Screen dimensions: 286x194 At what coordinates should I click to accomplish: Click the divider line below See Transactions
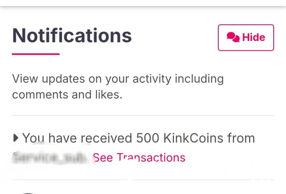pyautogui.click(x=143, y=180)
